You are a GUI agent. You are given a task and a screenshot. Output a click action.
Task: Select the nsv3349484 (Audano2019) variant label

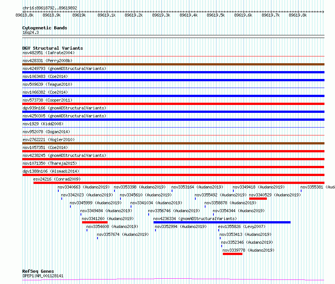tap(106, 211)
